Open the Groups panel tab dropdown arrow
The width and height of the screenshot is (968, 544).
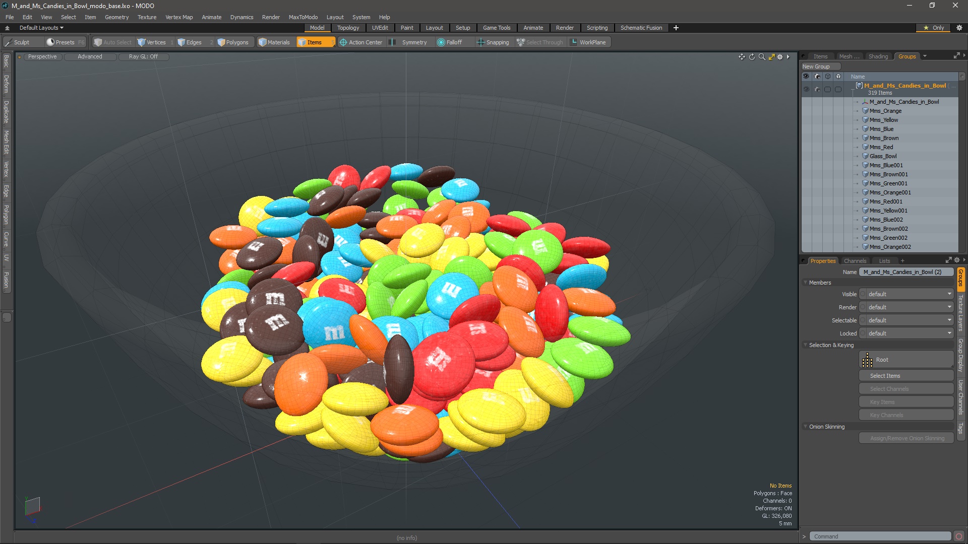[x=925, y=56]
